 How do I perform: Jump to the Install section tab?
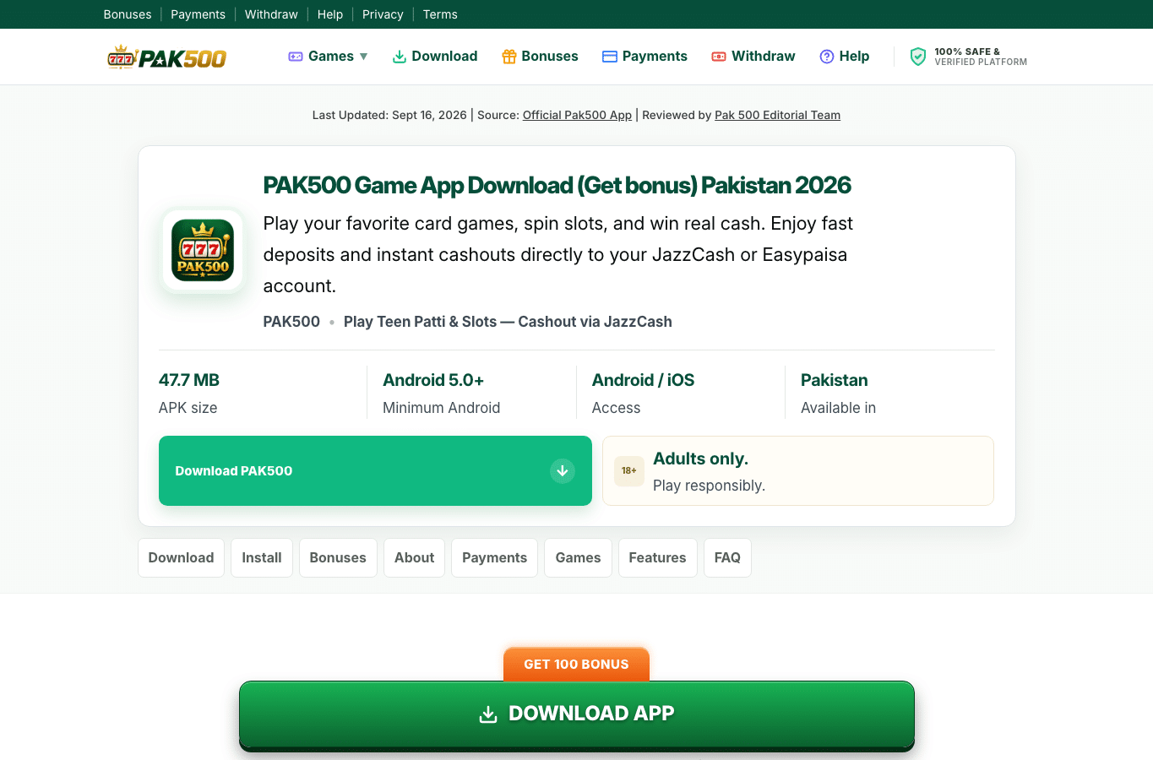[262, 557]
